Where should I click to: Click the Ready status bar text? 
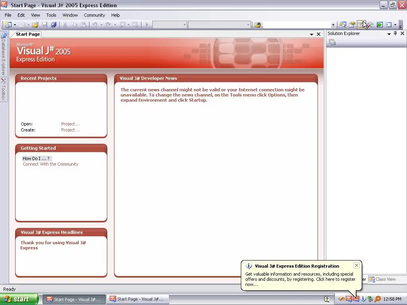click(x=10, y=289)
